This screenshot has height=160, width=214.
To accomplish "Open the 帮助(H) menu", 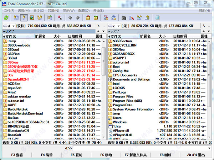I will 204,11.
